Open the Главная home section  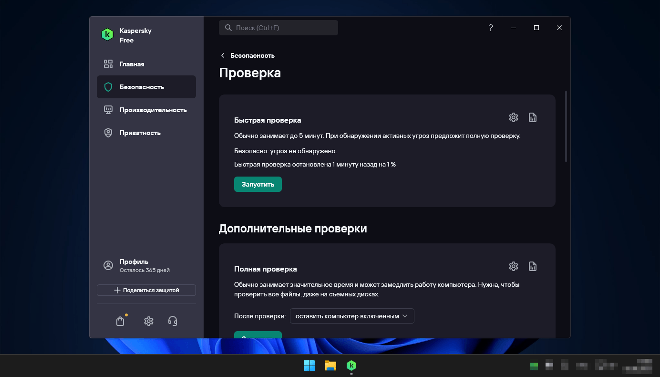[x=146, y=64]
